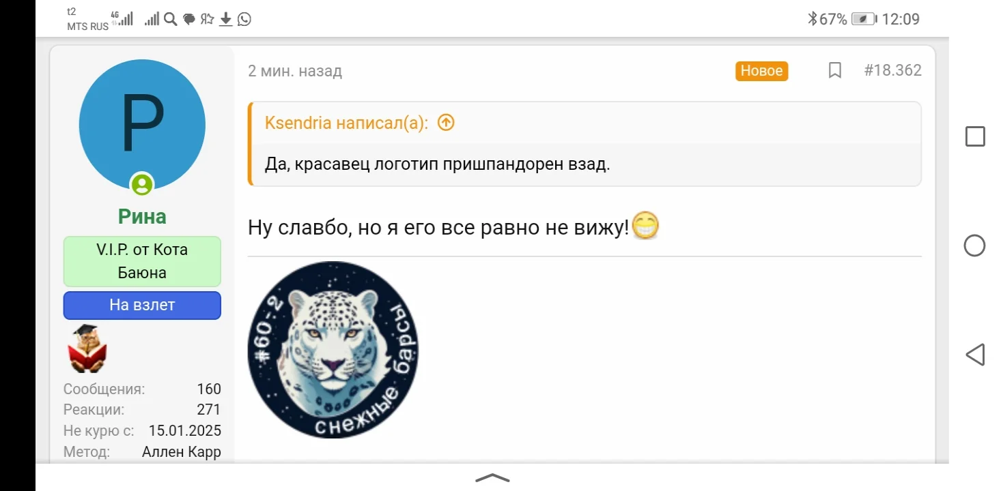Tap the green online status badge

point(142,184)
